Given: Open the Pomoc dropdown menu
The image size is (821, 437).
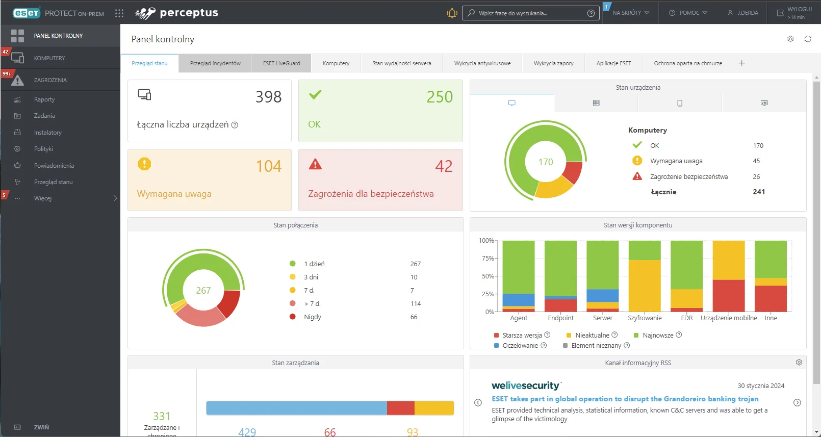Looking at the screenshot, I should [x=688, y=13].
